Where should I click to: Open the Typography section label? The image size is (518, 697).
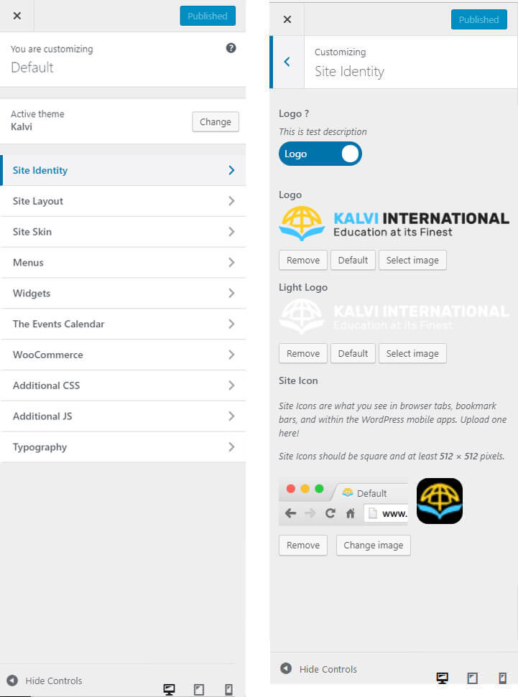click(x=40, y=447)
